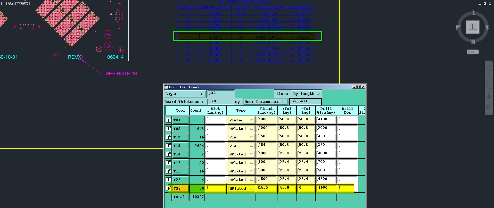Expand the T12 tool row

pos(168,137)
